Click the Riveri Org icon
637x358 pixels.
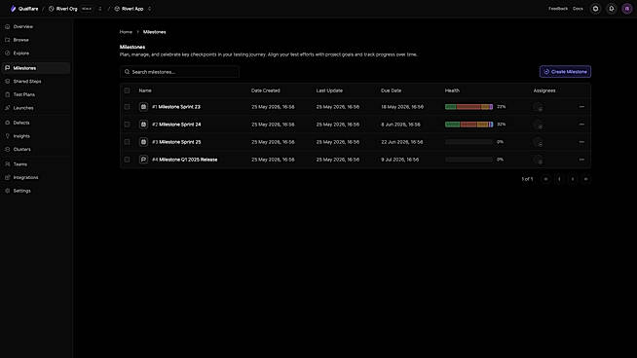pyautogui.click(x=52, y=9)
